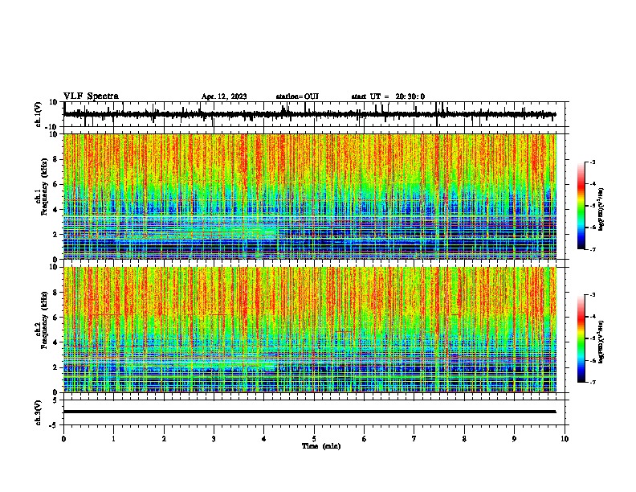Click time axis tick label "8"

click(x=464, y=439)
